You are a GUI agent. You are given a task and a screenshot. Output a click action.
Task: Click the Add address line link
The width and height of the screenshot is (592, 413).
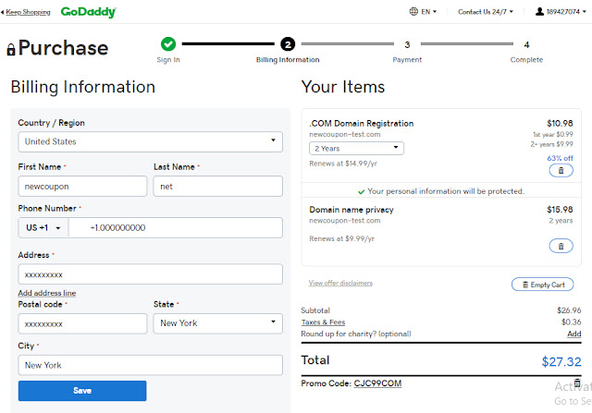point(47,293)
